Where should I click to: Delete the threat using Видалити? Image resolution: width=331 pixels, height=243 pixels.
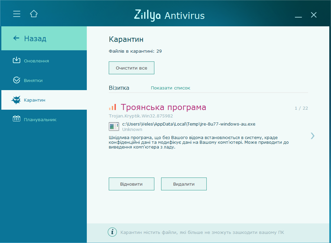pos(184,184)
